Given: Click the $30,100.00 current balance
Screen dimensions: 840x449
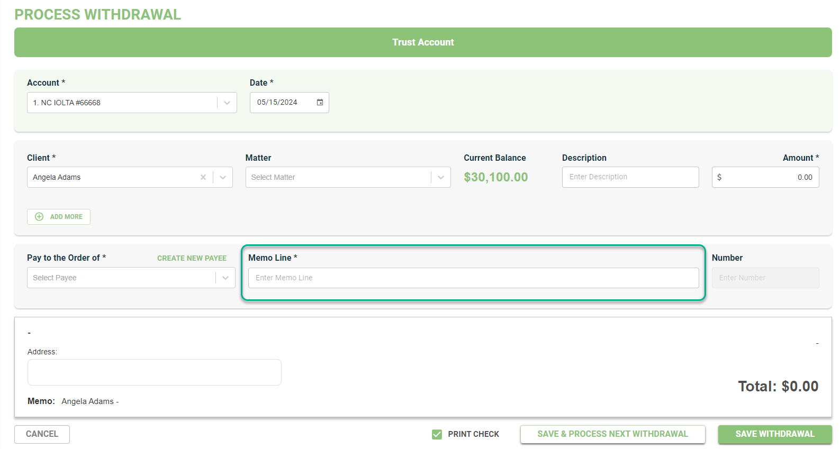Looking at the screenshot, I should (x=496, y=177).
